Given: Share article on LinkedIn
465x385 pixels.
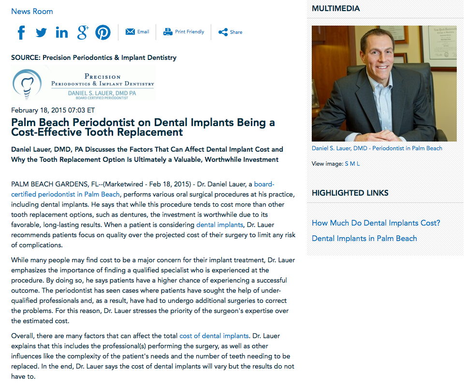Looking at the screenshot, I should pos(62,32).
